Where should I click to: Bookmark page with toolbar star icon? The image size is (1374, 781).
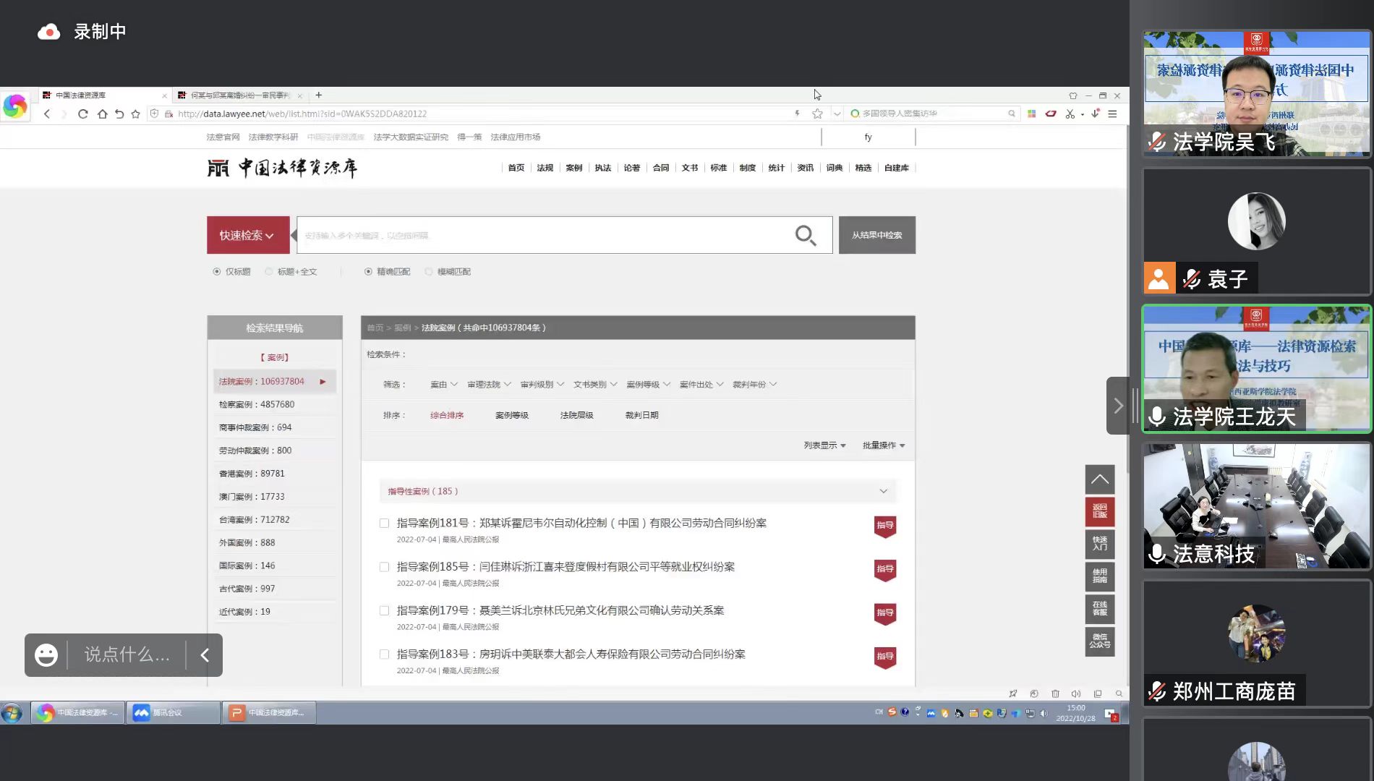click(x=135, y=114)
